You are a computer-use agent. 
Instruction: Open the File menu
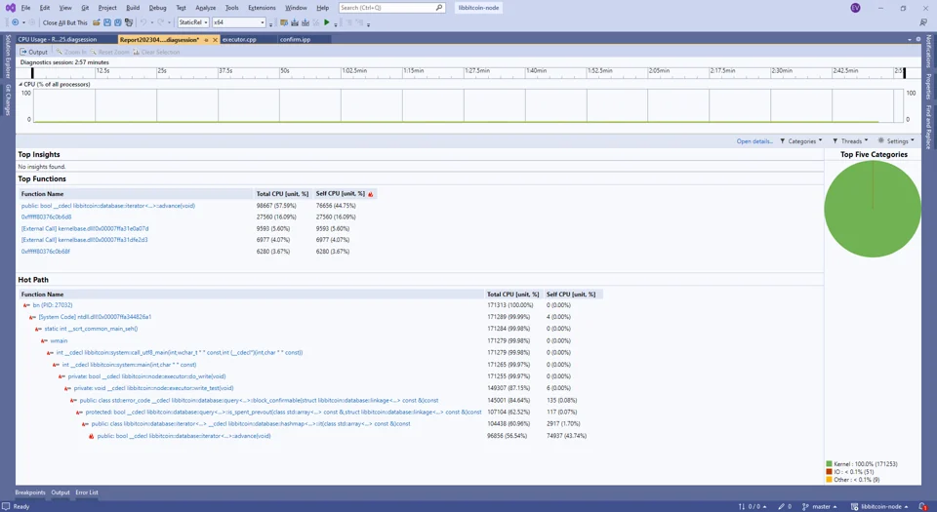pos(25,8)
